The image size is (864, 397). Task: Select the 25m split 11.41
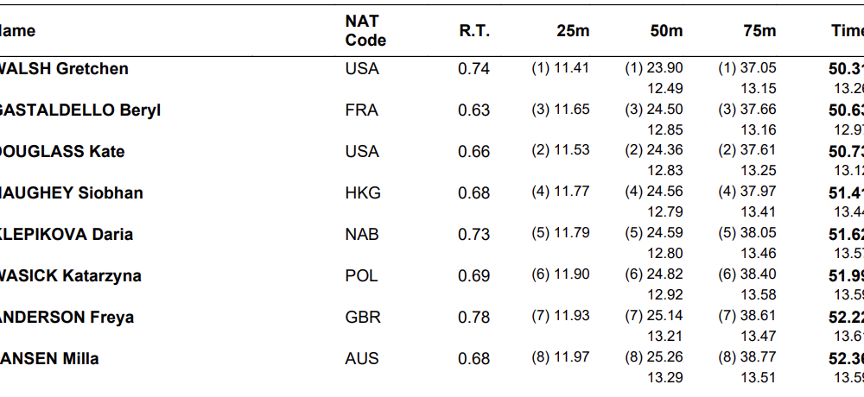571,68
